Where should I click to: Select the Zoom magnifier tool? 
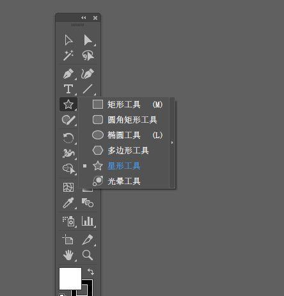[x=88, y=255]
